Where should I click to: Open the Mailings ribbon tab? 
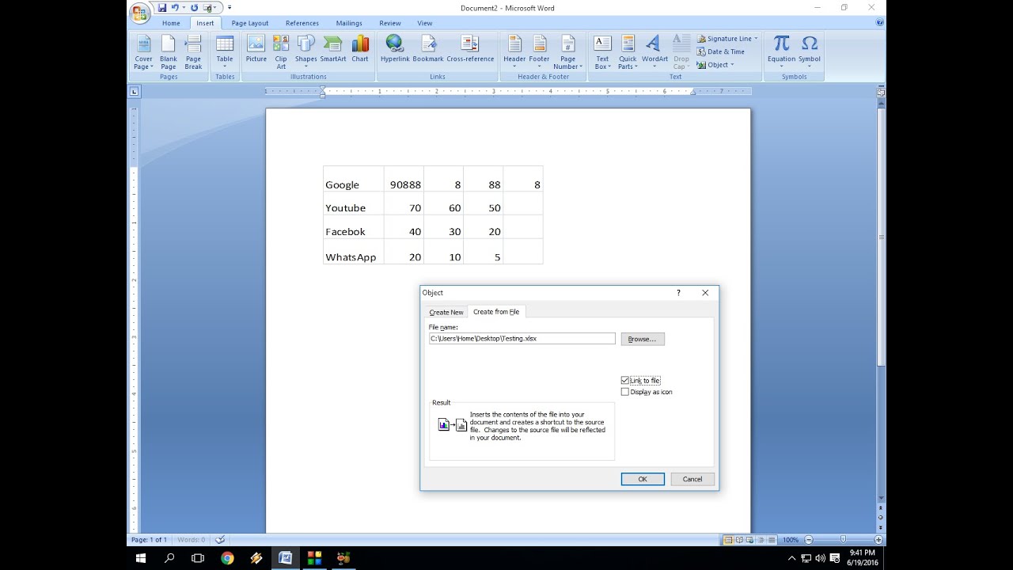[x=349, y=23]
